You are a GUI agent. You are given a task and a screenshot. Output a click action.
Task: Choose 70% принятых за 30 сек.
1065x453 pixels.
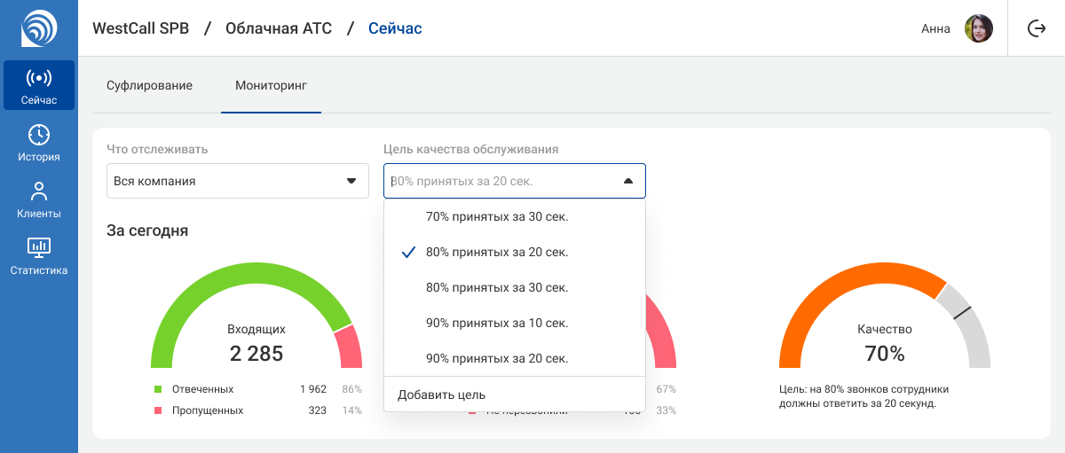coord(496,216)
